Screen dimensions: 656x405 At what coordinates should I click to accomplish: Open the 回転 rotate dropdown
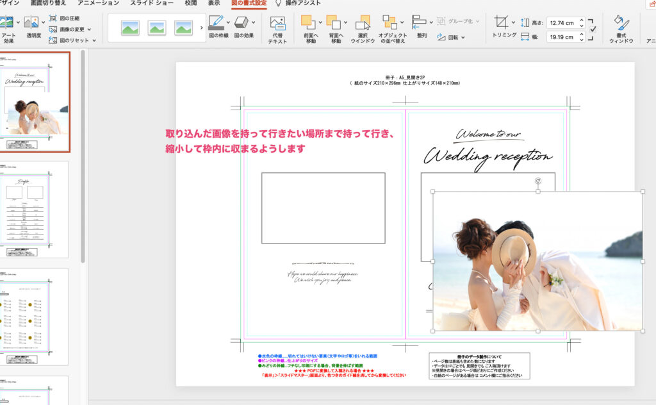(x=452, y=37)
